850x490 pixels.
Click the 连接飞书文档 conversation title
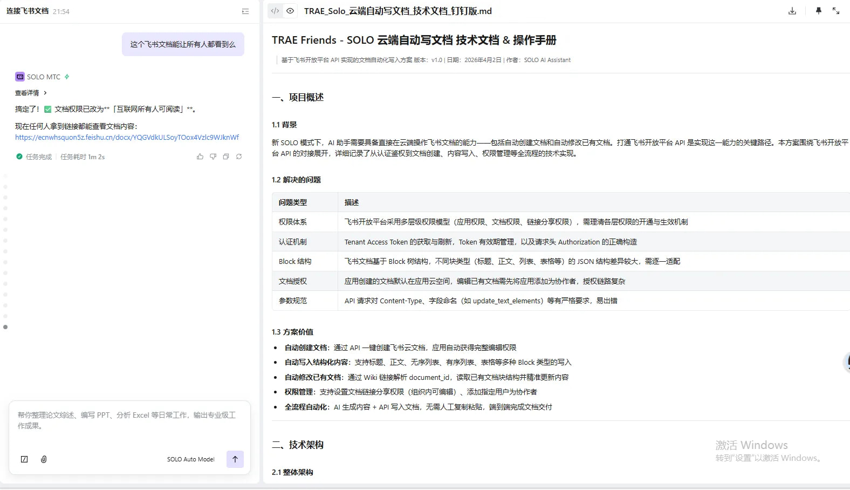(x=28, y=11)
